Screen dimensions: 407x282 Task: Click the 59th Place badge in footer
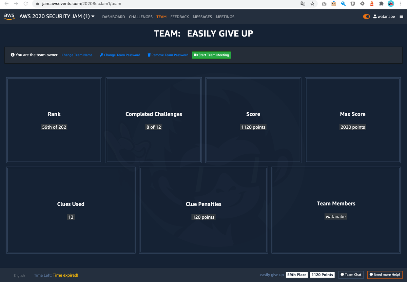tap(297, 275)
